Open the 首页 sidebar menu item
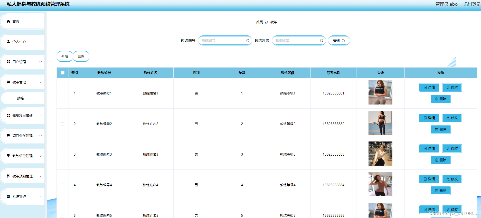 click(x=23, y=21)
